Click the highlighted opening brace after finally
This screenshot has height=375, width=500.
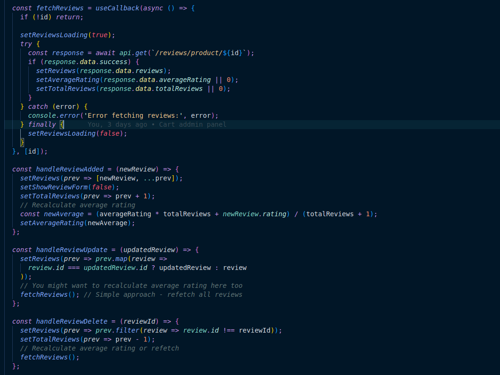(x=62, y=124)
